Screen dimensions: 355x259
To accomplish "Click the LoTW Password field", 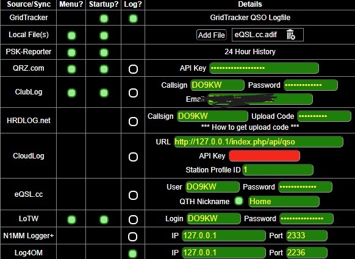I will (306, 219).
